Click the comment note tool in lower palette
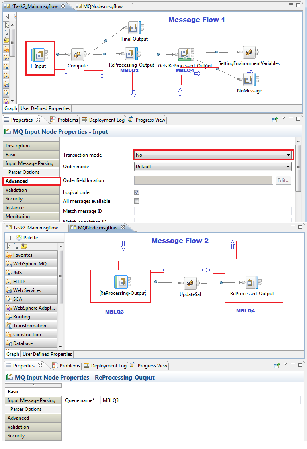 (x=24, y=246)
